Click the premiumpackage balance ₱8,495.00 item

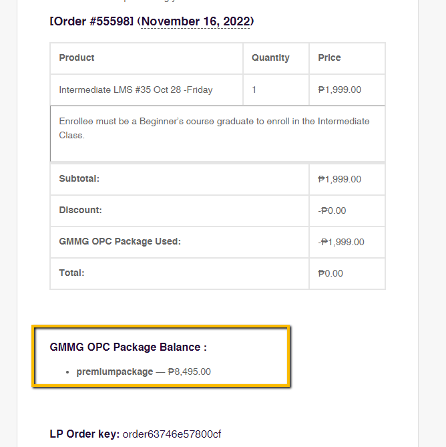144,371
